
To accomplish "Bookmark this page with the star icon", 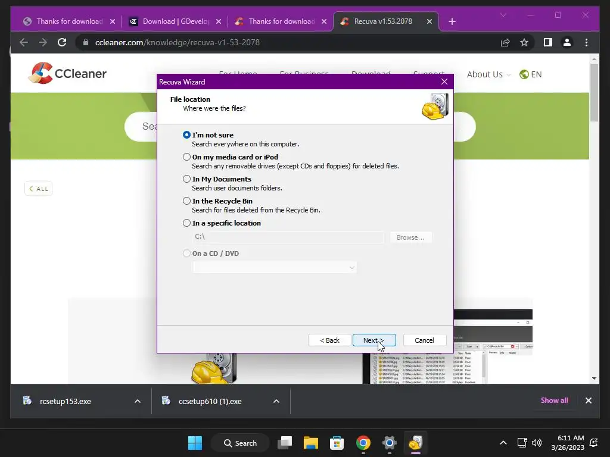I will 524,42.
